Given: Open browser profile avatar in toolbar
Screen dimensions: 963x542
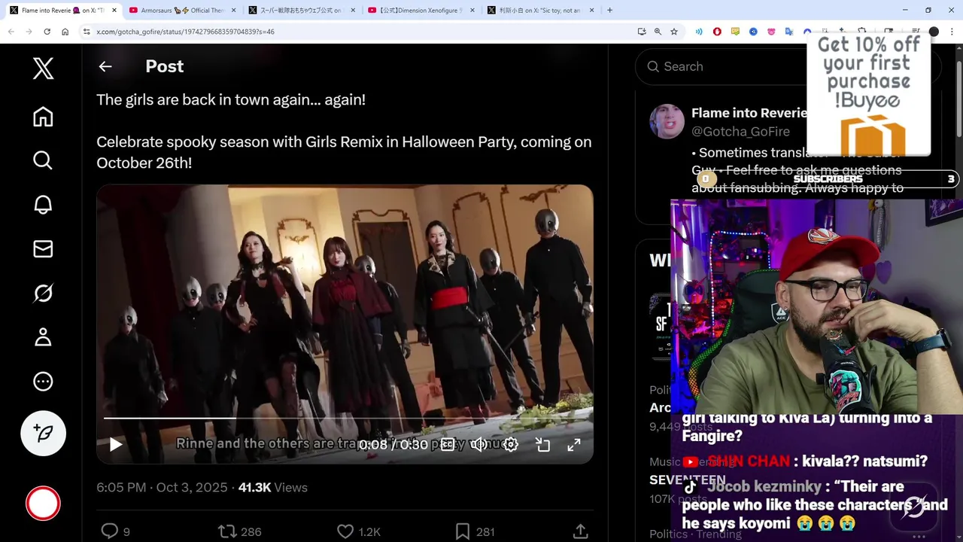Looking at the screenshot, I should (x=934, y=32).
